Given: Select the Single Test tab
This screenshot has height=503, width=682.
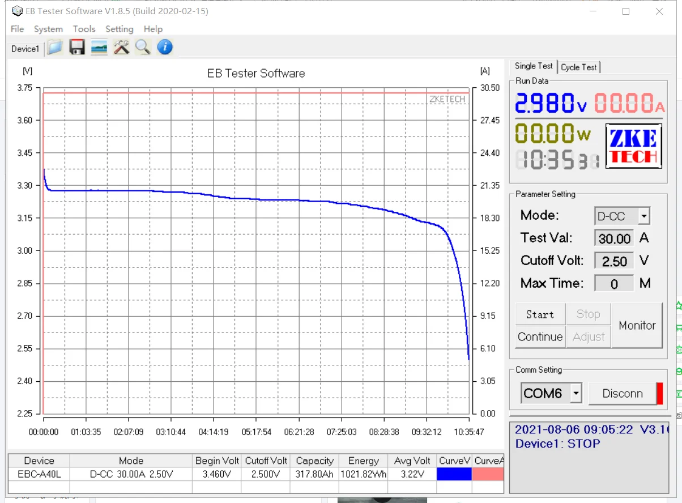Looking at the screenshot, I should pos(534,66).
